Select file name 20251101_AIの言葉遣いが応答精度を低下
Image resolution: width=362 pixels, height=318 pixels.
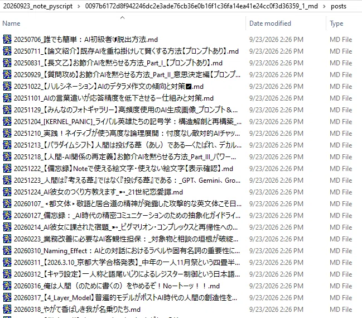pos(114,98)
